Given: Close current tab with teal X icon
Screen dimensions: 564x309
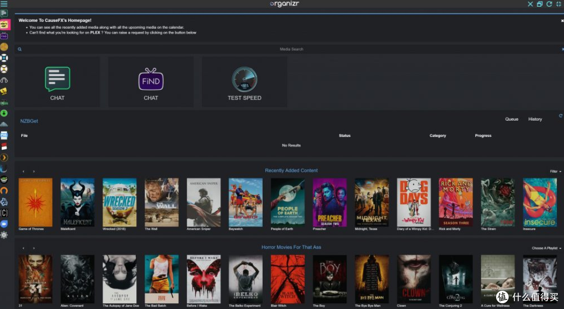Looking at the screenshot, I should point(530,4).
